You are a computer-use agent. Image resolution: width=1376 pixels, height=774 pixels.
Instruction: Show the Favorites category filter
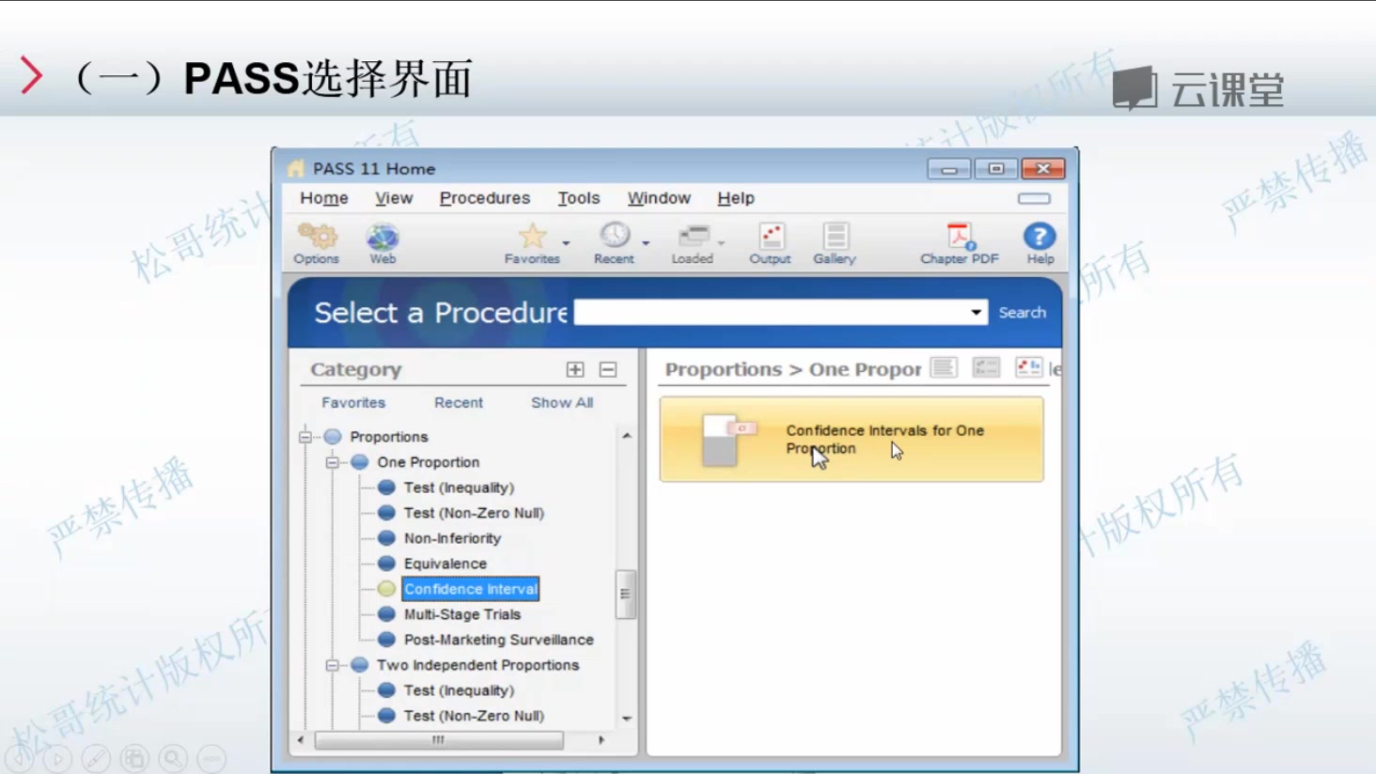click(x=353, y=402)
